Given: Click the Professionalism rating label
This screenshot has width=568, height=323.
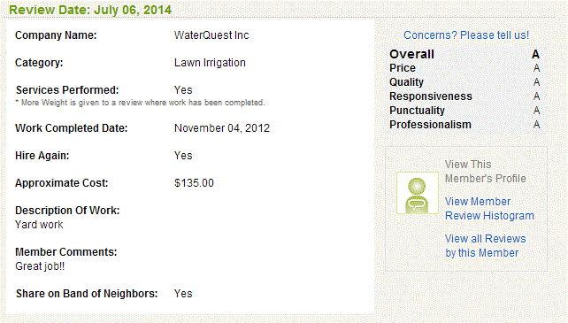Looking at the screenshot, I should (x=430, y=125).
